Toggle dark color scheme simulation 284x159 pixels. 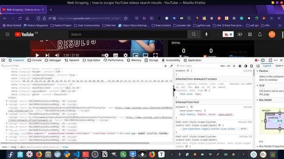point(245,66)
